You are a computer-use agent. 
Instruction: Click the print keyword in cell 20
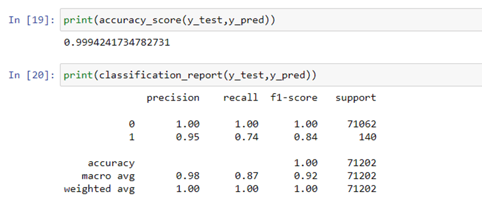(x=78, y=76)
